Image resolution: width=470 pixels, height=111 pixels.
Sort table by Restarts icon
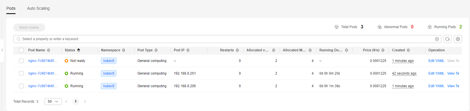pyautogui.click(x=237, y=50)
